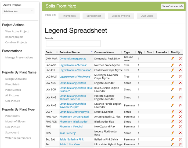Screen dimensions: 188x148
Task: Edit the Lagerstroemia 'Chickasaw' row
Action: 172,70
